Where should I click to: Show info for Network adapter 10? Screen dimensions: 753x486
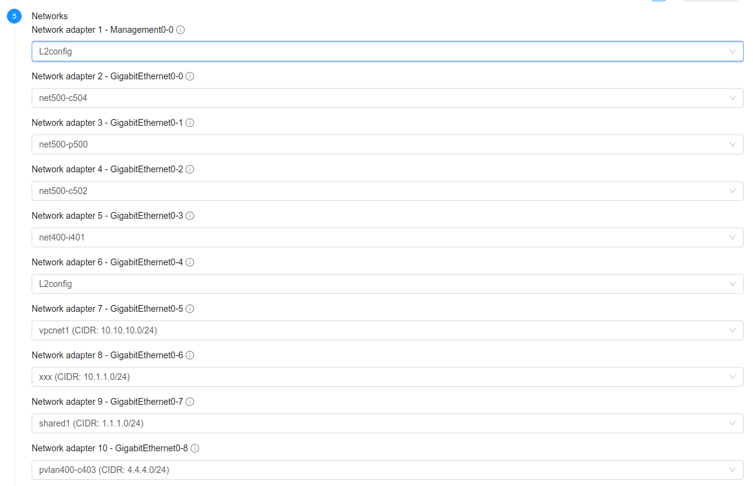click(195, 448)
